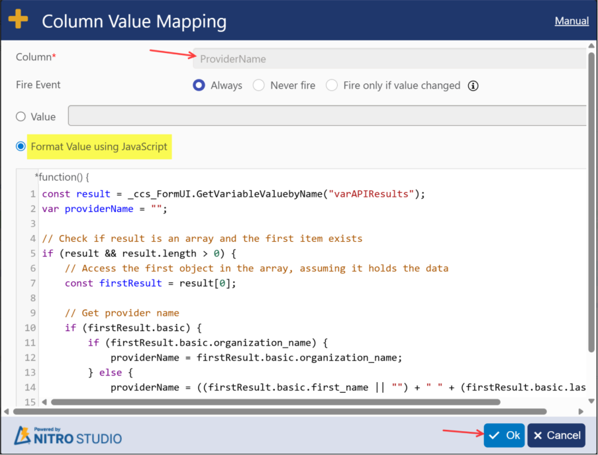This screenshot has height=455, width=598.
Task: Select Fire only if value changed
Action: click(332, 85)
